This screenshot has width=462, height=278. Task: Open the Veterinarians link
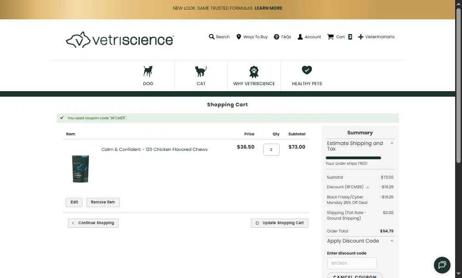pos(380,37)
